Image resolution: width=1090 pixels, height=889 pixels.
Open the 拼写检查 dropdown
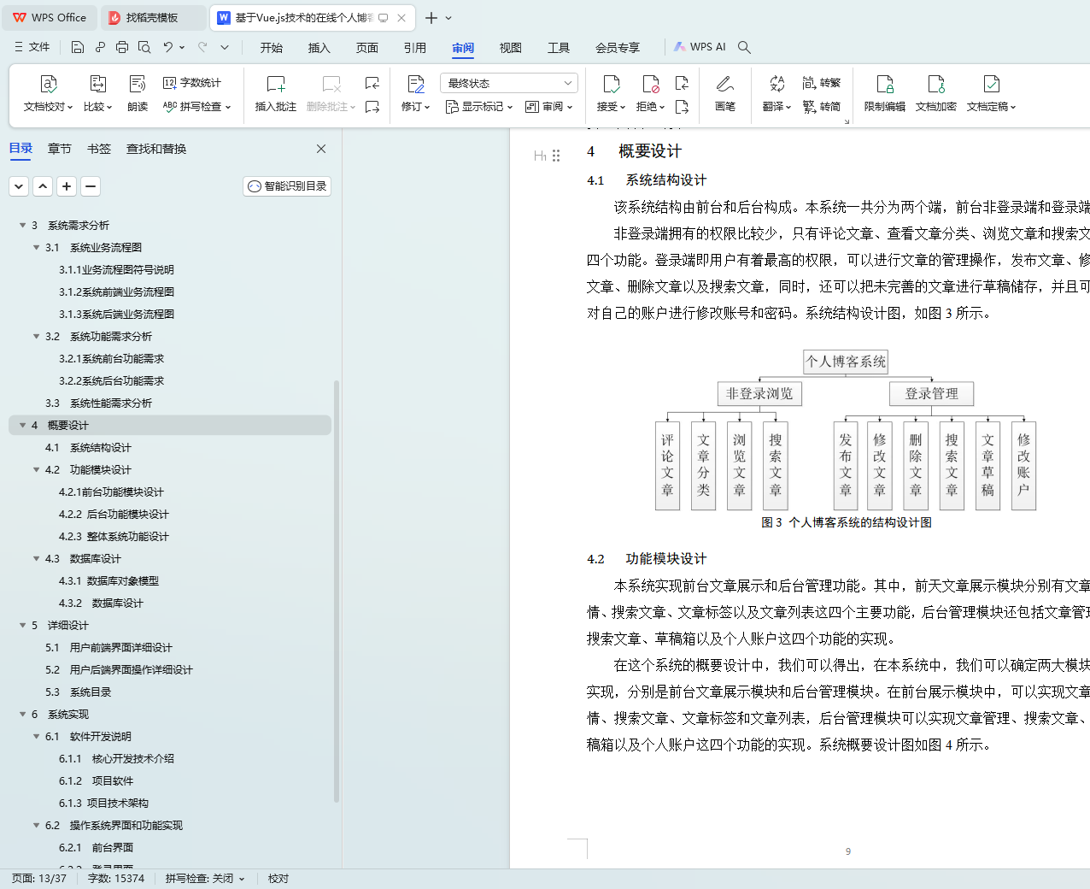coord(196,107)
